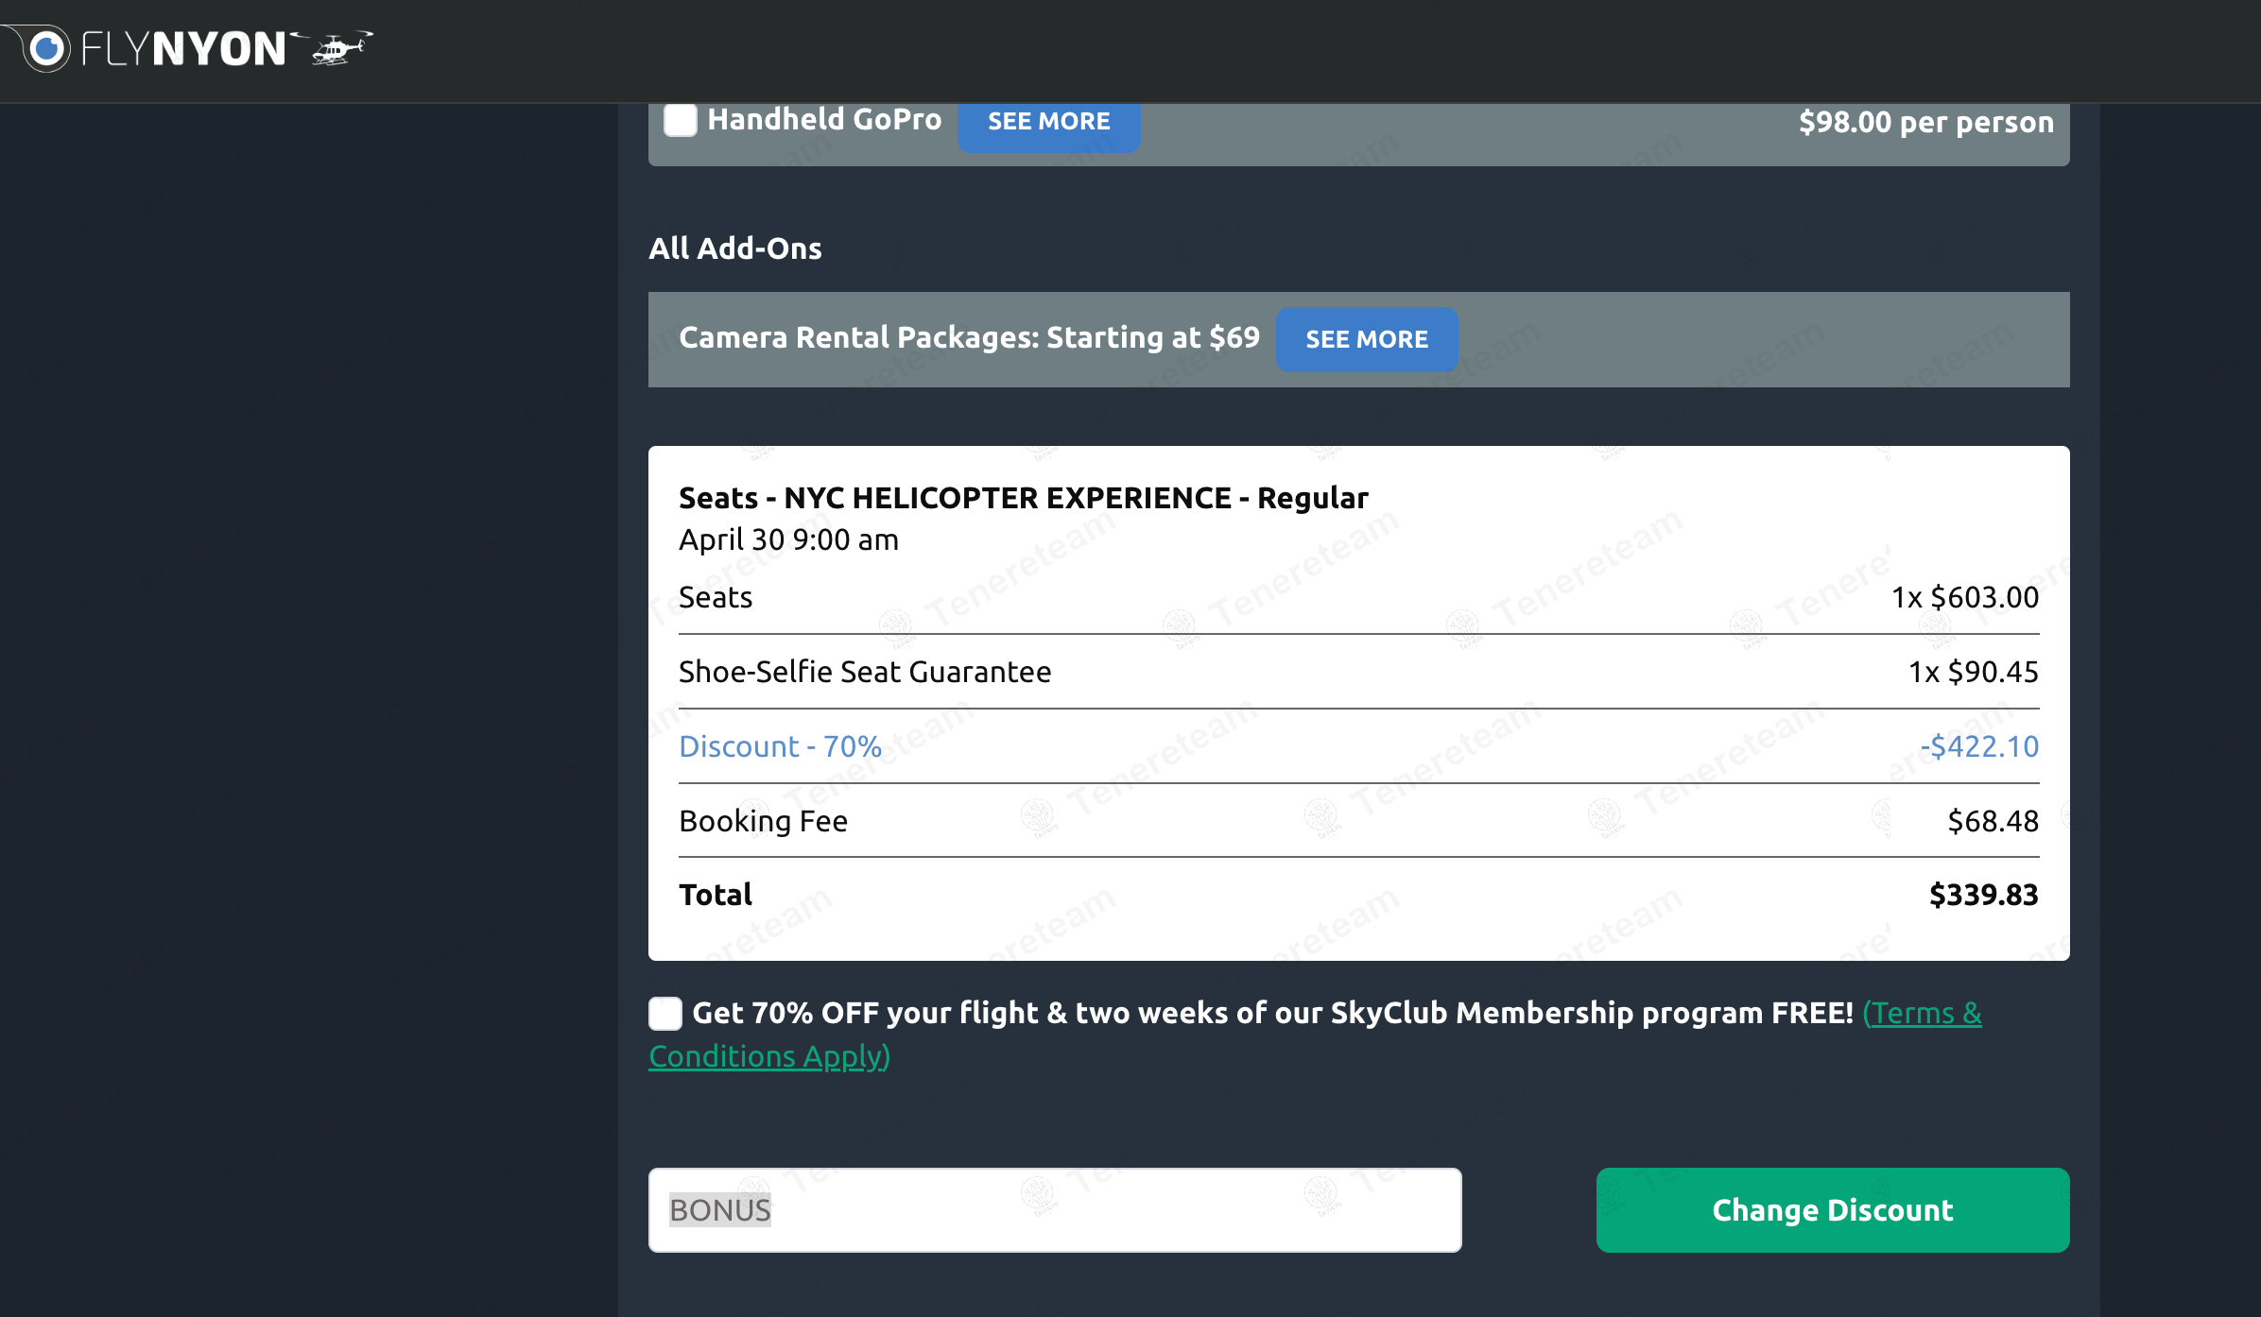
Task: Click the '$68.48' booking fee amount
Action: tap(1993, 821)
